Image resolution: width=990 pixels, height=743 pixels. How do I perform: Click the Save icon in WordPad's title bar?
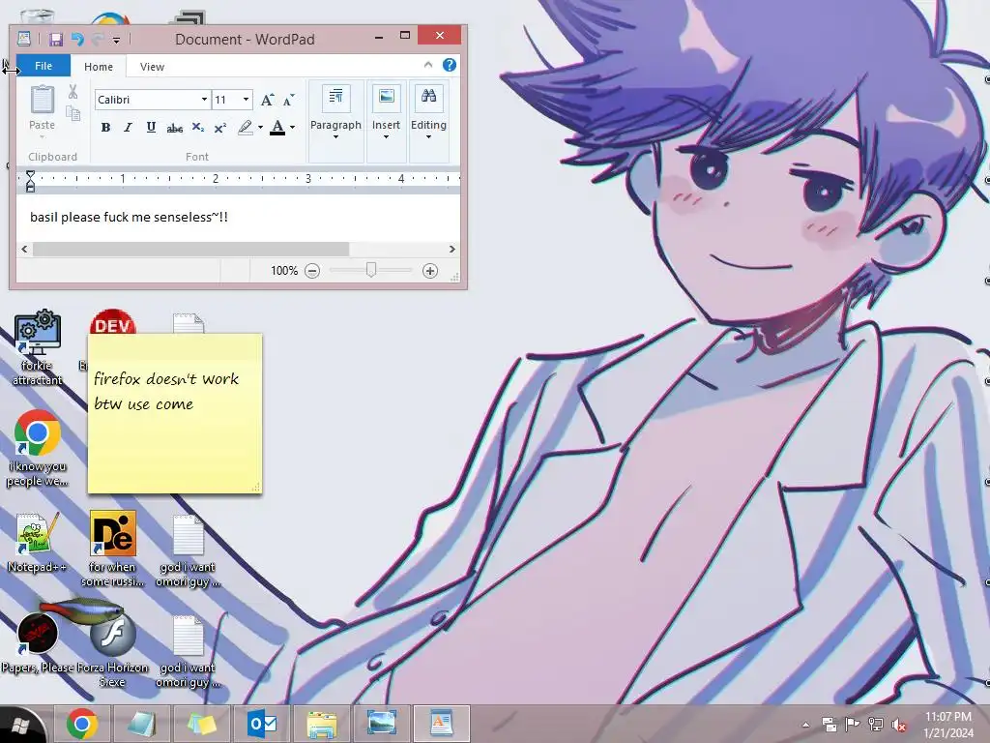point(55,40)
